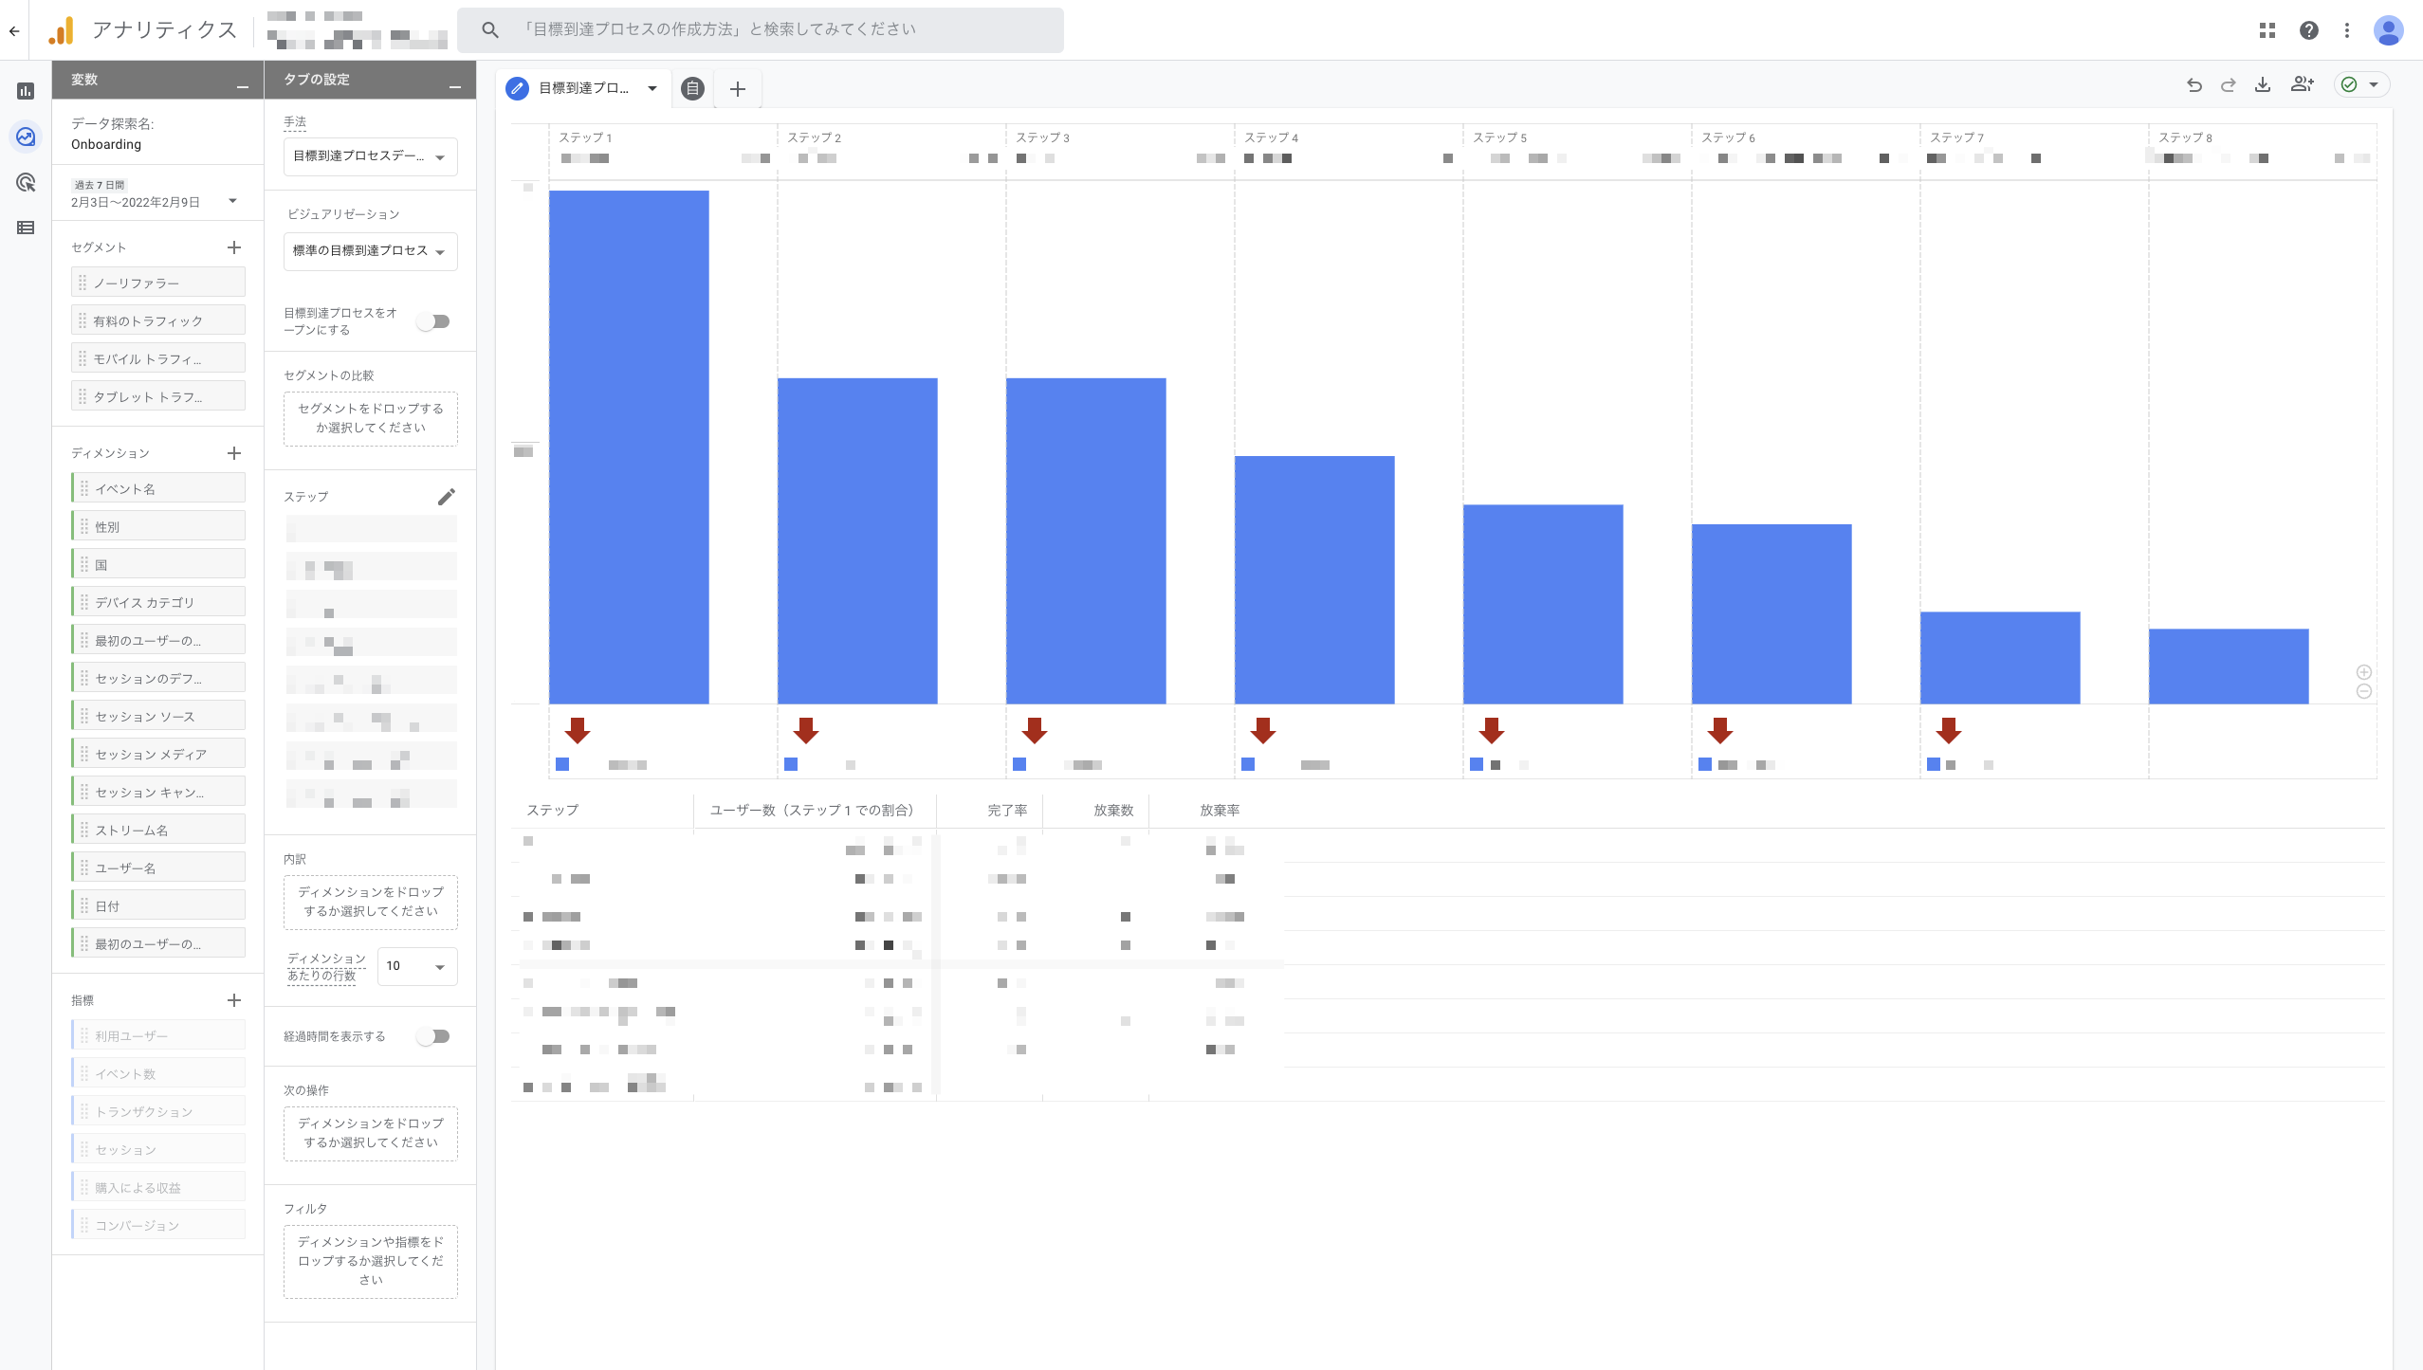This screenshot has width=2423, height=1370.
Task: Open Google apps grid icon
Action: click(x=2267, y=30)
